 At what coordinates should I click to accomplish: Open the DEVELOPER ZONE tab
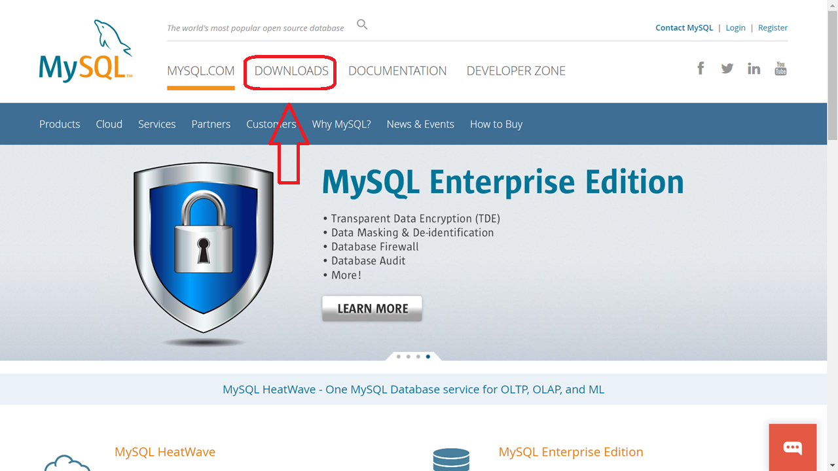pos(516,71)
